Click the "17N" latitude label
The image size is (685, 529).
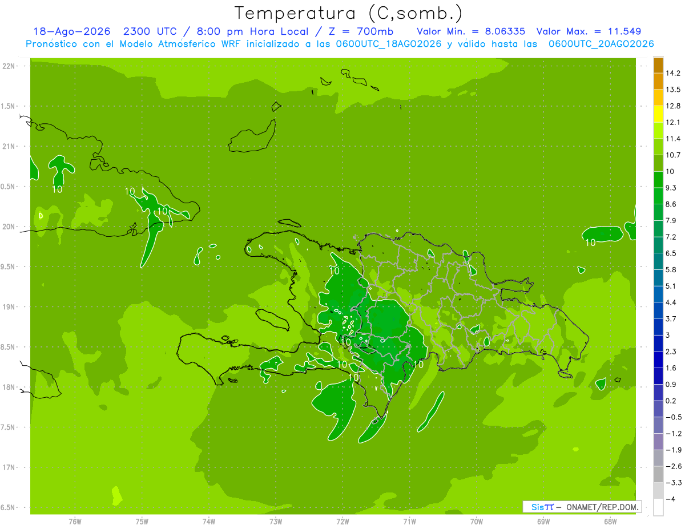pos(9,467)
